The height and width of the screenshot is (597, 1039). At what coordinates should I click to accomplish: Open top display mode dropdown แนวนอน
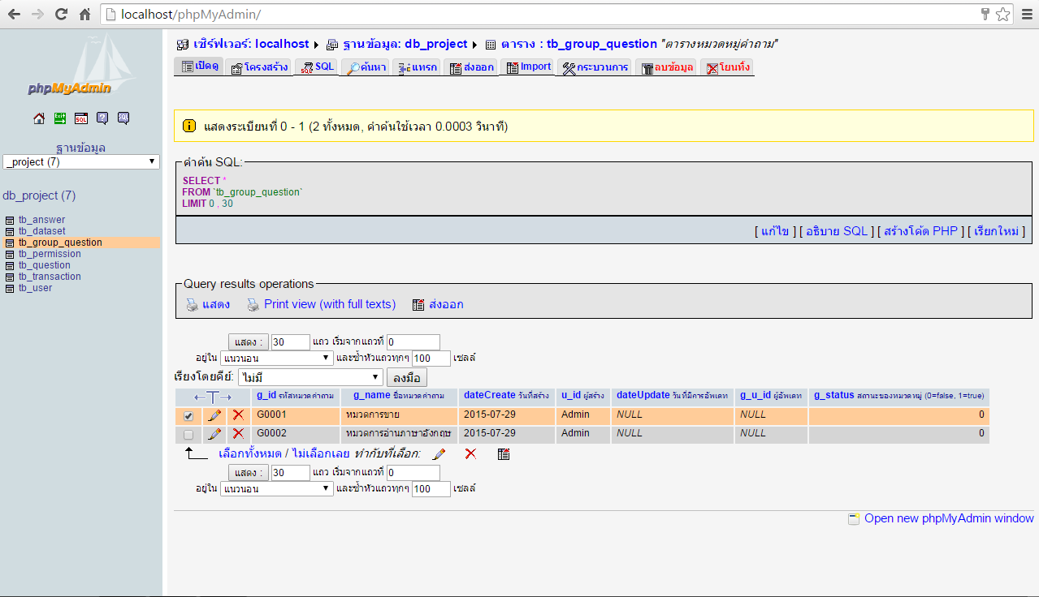click(x=276, y=358)
